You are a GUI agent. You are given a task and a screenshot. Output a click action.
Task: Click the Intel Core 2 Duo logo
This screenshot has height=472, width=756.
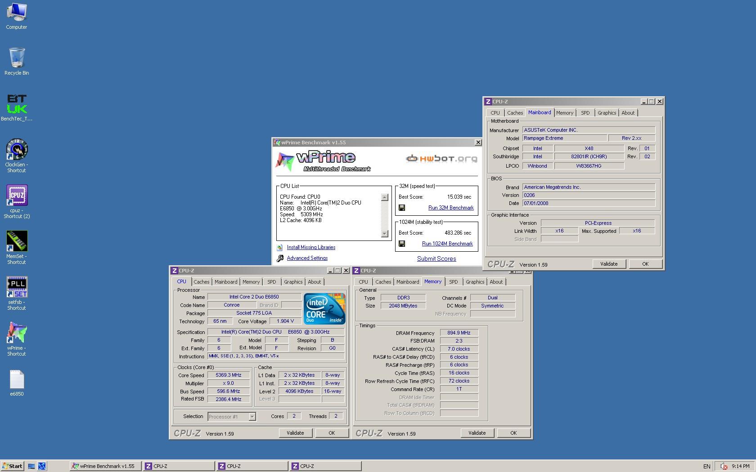tap(324, 309)
